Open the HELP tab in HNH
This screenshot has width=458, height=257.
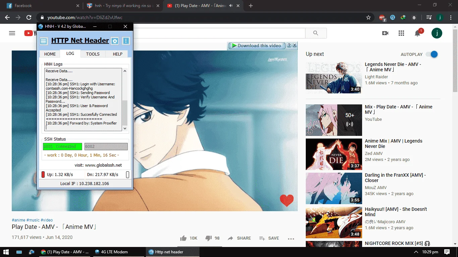click(118, 54)
